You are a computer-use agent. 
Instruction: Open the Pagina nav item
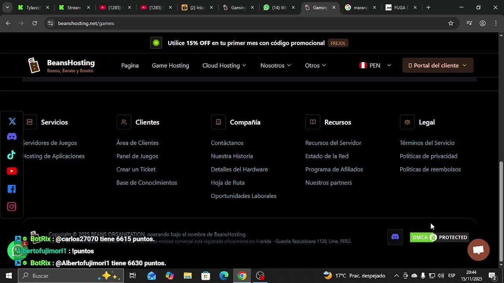(130, 66)
